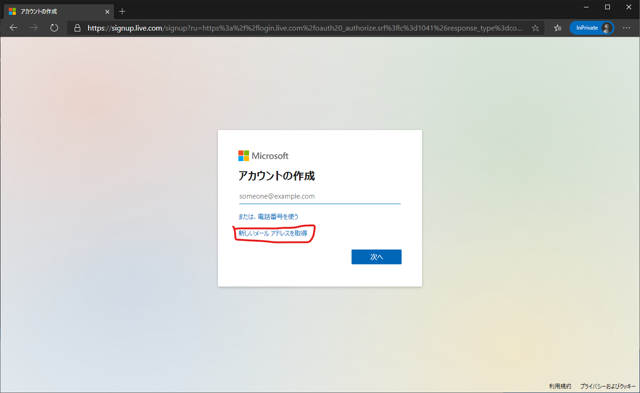Click 新しいメール アドレスを取得 link

click(x=273, y=233)
